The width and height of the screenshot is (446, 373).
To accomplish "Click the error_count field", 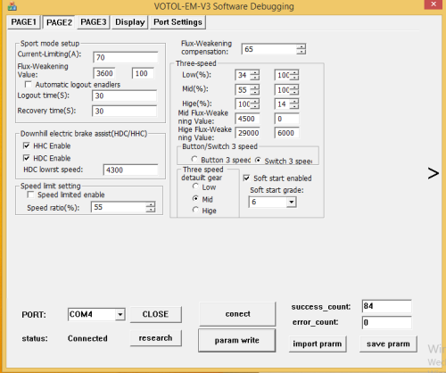I will pyautogui.click(x=387, y=322).
